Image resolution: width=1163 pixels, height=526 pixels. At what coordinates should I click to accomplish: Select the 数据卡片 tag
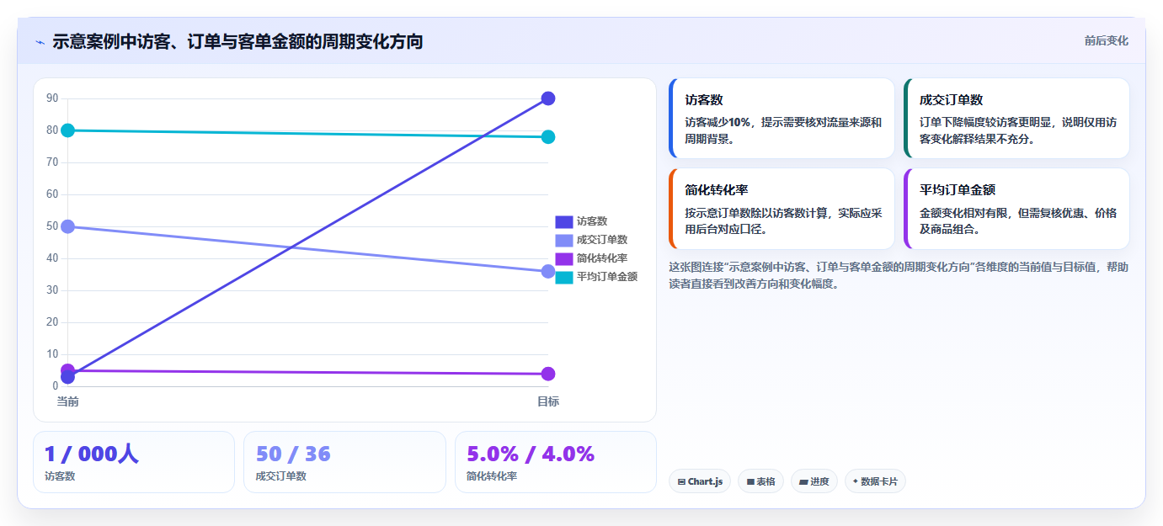point(875,481)
